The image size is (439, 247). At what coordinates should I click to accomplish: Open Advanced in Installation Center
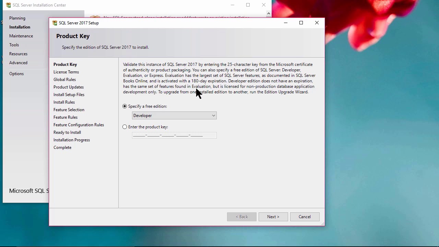point(18,63)
